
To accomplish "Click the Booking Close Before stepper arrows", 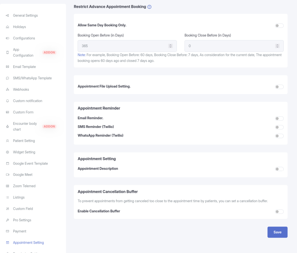I will (277, 46).
